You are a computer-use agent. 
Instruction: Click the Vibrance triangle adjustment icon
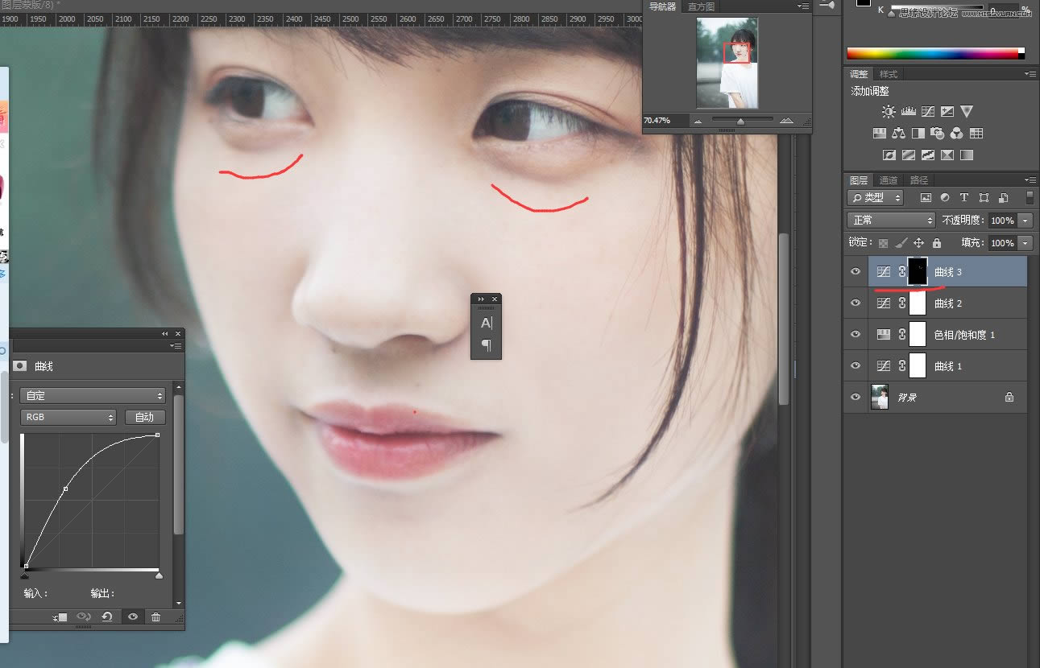pyautogui.click(x=967, y=112)
